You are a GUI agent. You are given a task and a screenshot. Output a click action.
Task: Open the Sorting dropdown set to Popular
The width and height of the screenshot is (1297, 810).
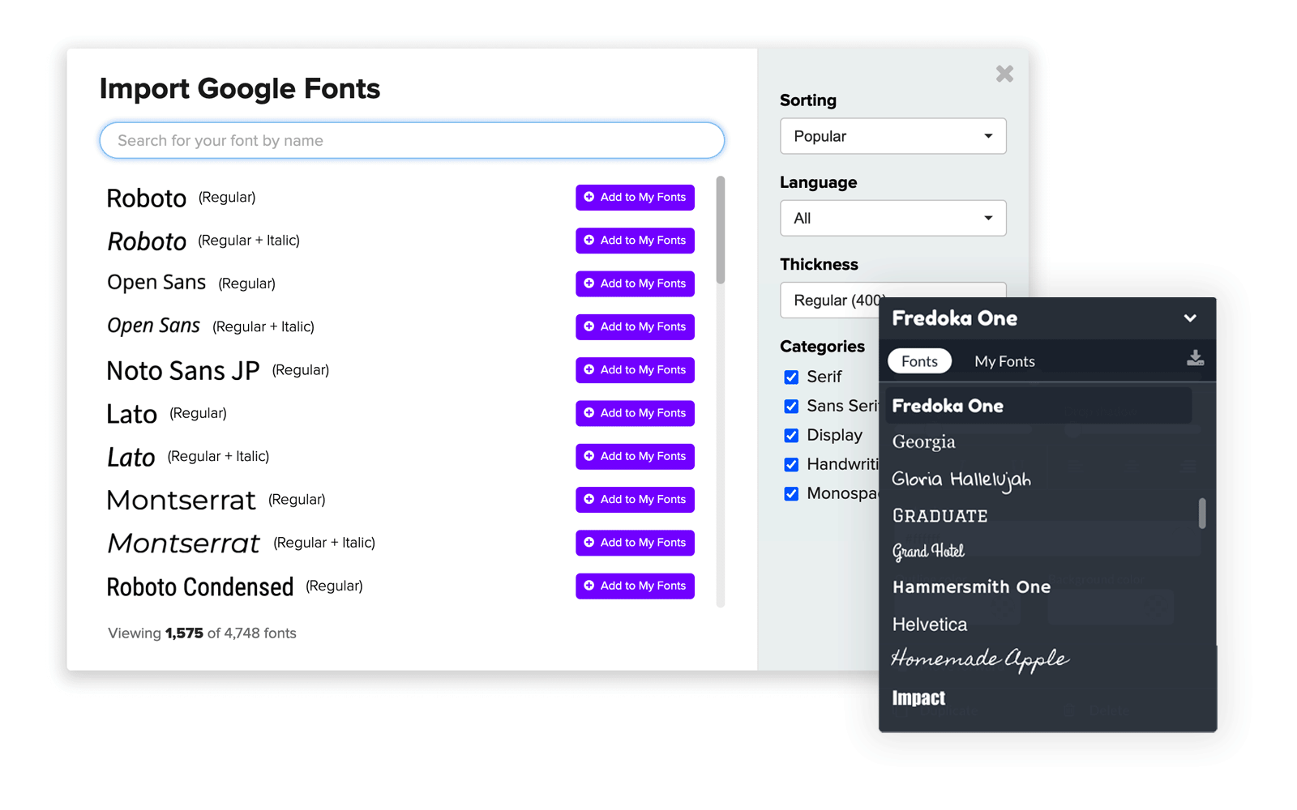pyautogui.click(x=892, y=136)
